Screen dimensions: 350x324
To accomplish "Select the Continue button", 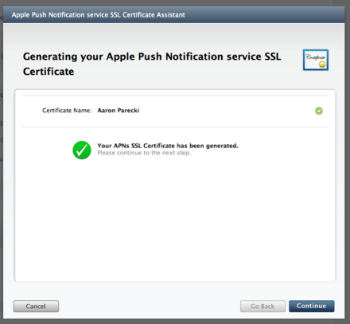I will (312, 306).
